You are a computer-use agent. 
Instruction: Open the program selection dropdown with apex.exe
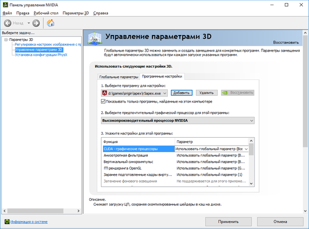(134, 93)
